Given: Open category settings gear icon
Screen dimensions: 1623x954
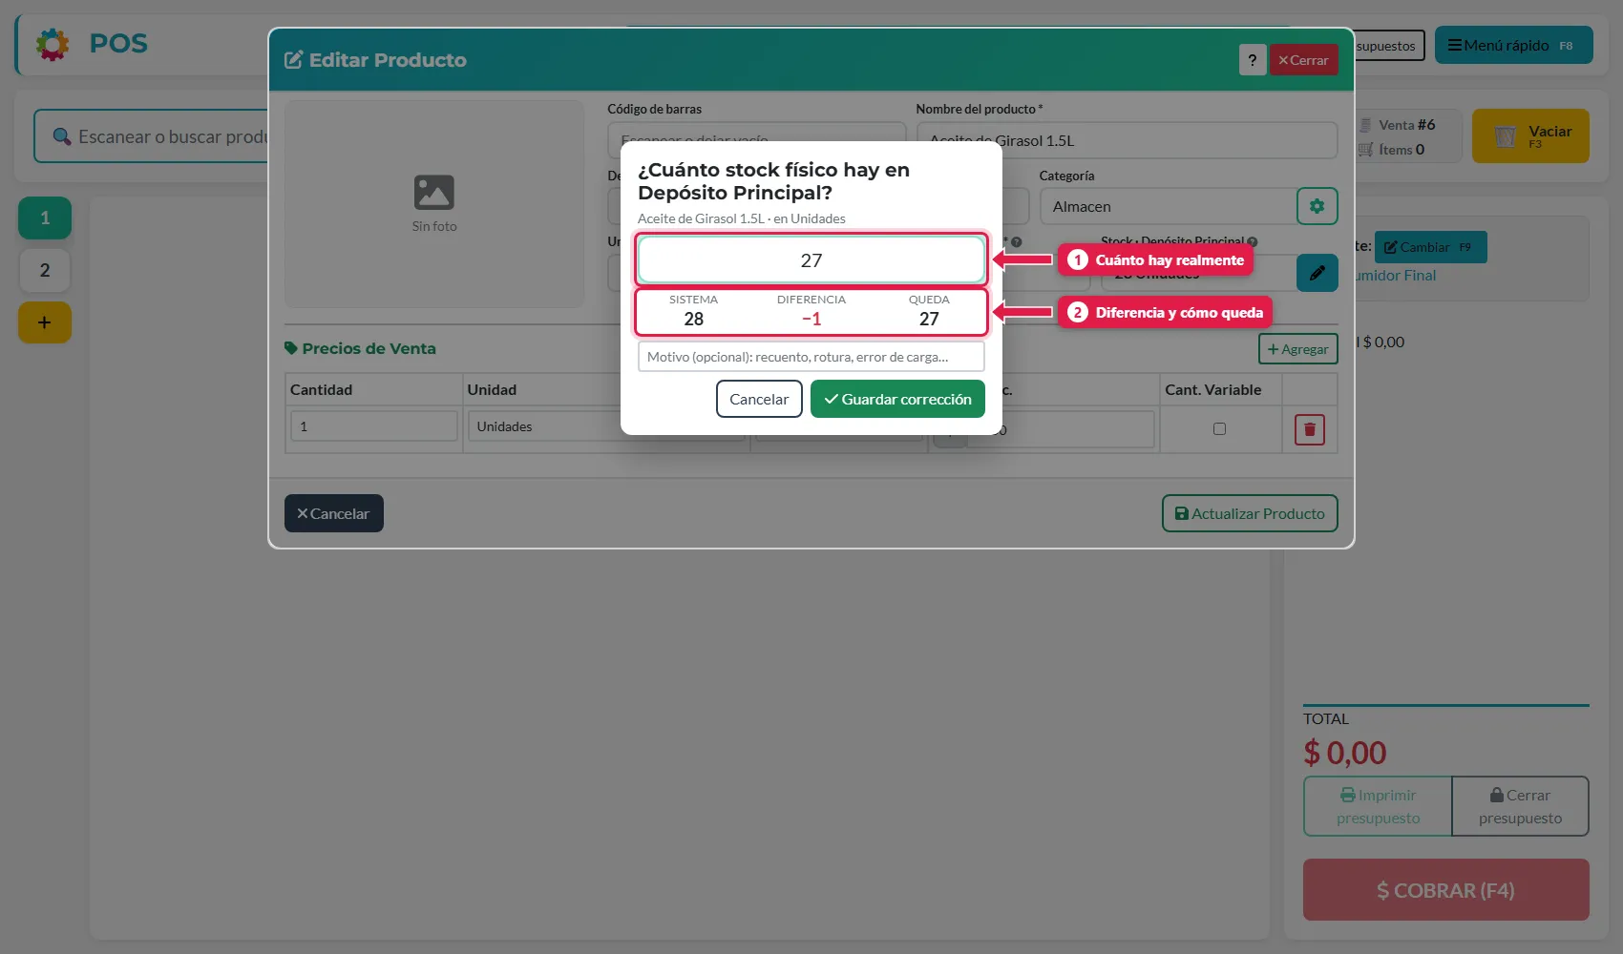Looking at the screenshot, I should tap(1317, 206).
